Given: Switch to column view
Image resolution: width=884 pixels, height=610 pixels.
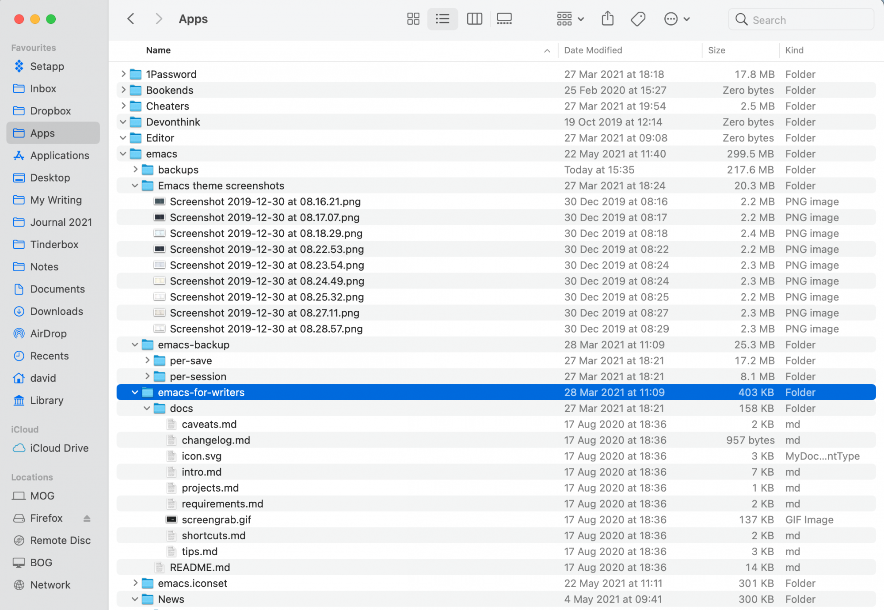Looking at the screenshot, I should [474, 19].
